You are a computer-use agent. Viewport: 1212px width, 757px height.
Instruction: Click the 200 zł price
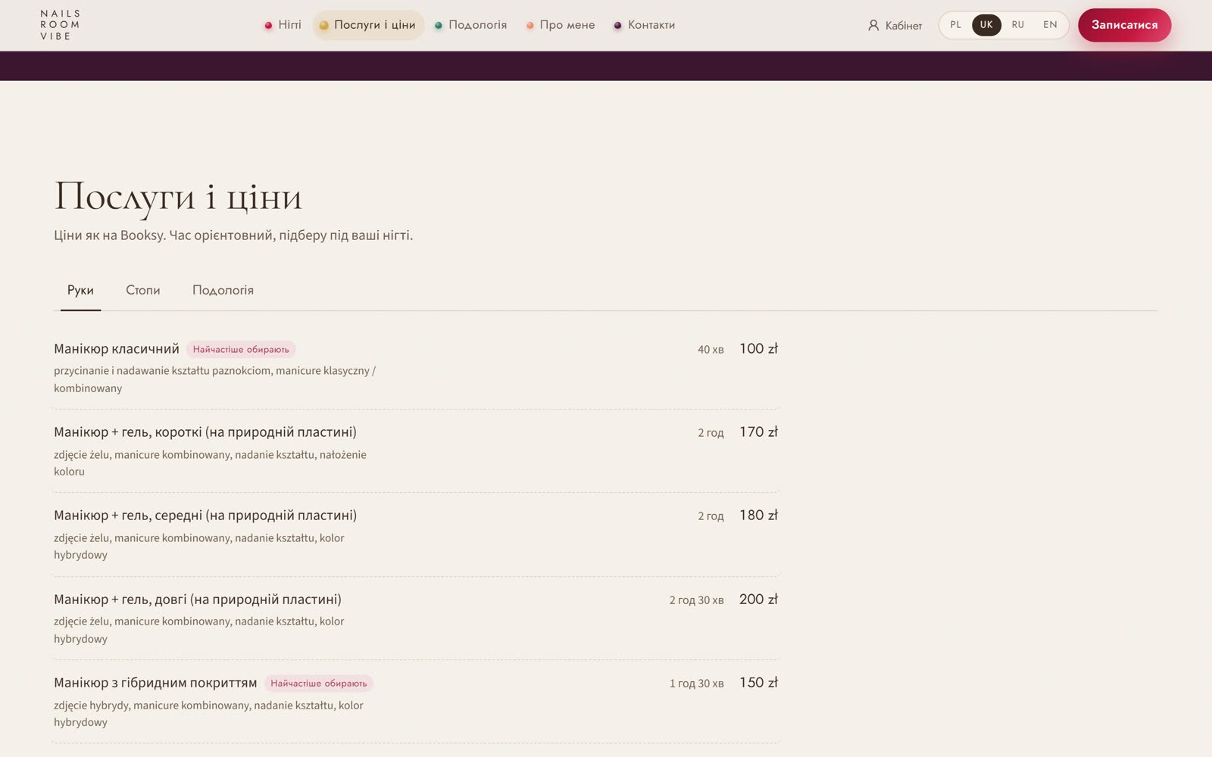[x=758, y=600]
